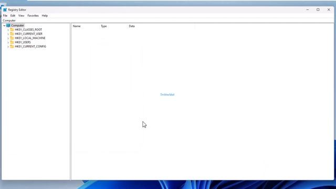Expand HKEY_LOCAL_MACHINE key
Image resolution: width=336 pixels, height=189 pixels.
pos(8,38)
